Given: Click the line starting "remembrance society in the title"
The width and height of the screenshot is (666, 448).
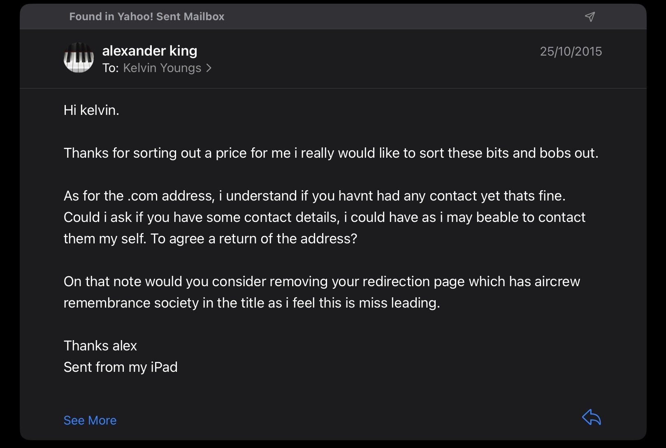Looking at the screenshot, I should pyautogui.click(x=252, y=303).
